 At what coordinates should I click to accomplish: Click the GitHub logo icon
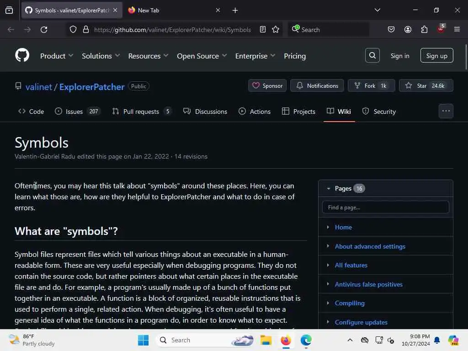[22, 55]
